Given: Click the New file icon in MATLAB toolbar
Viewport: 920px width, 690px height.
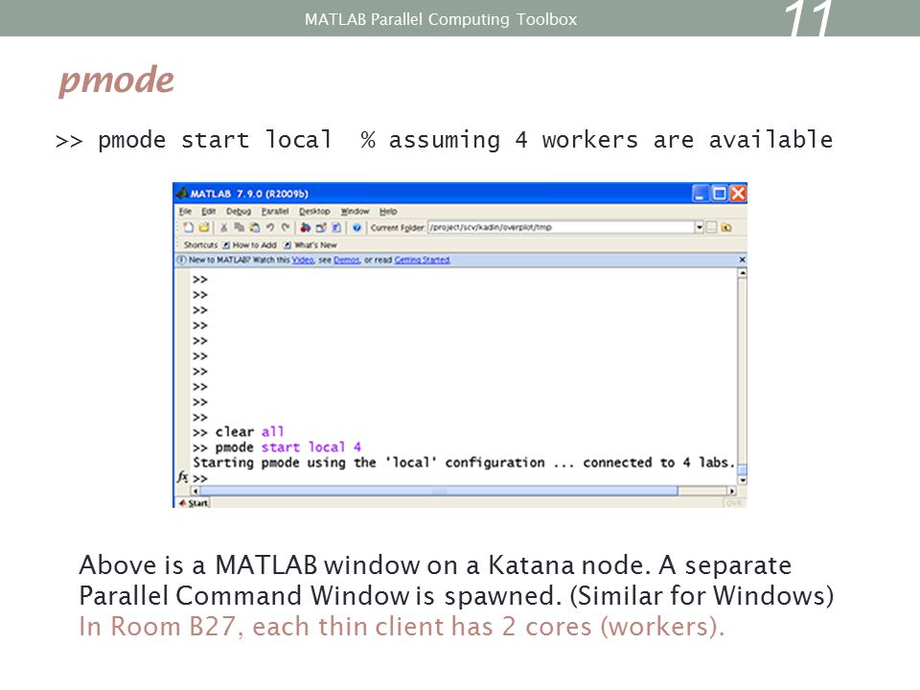Looking at the screenshot, I should 188,227.
